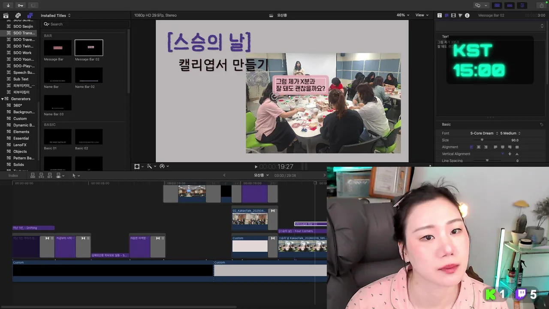Open the timeline Index button
549x309 pixels.
click(13, 175)
